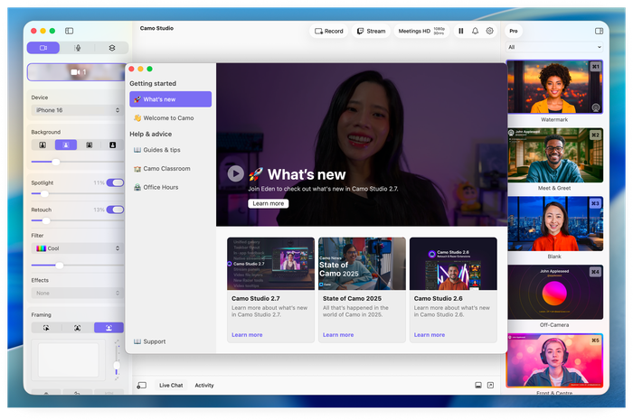Open the Effects dropdown showing None

coord(77,293)
